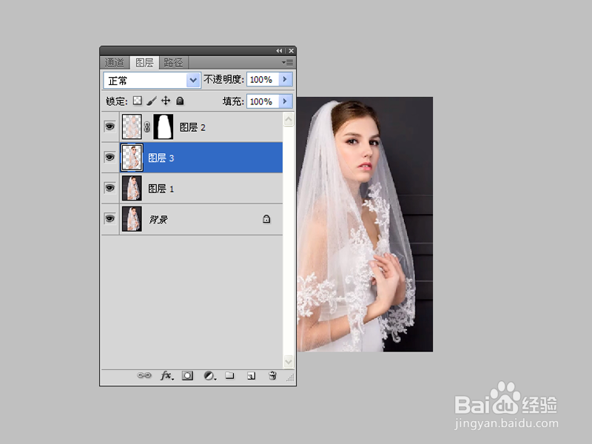Collapse the panel with double-arrow icon
The width and height of the screenshot is (592, 444).
point(279,50)
